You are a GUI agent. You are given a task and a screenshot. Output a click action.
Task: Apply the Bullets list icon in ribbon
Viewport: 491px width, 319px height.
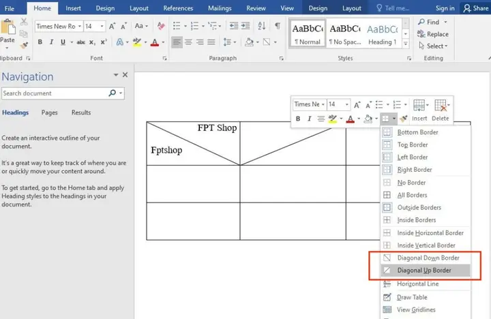(177, 26)
